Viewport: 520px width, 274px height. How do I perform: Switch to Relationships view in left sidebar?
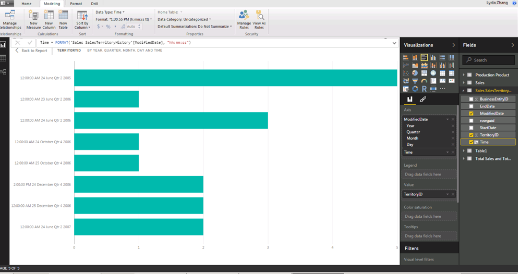coord(3,72)
